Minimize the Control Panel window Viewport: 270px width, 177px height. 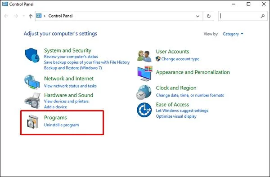234,4
